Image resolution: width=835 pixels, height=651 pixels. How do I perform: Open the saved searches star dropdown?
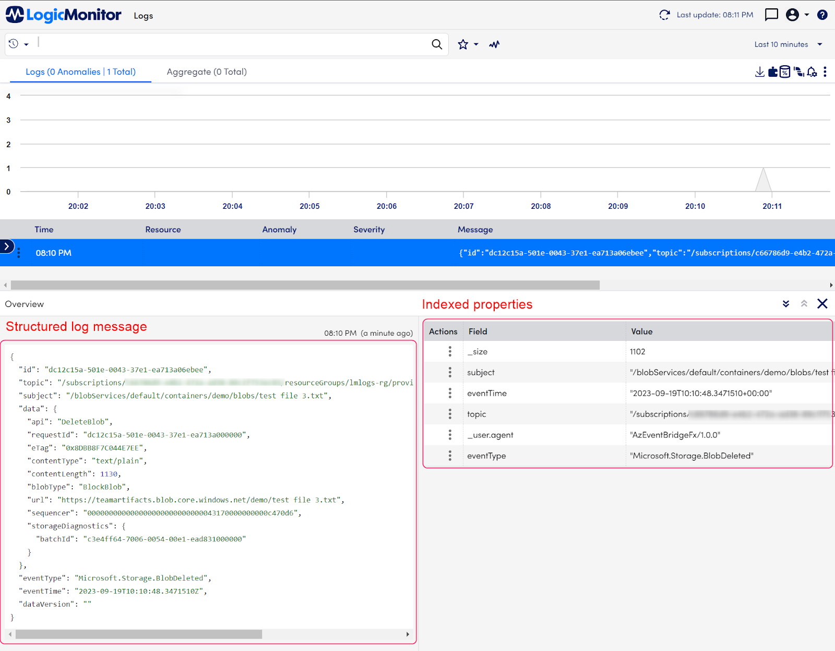click(x=468, y=44)
